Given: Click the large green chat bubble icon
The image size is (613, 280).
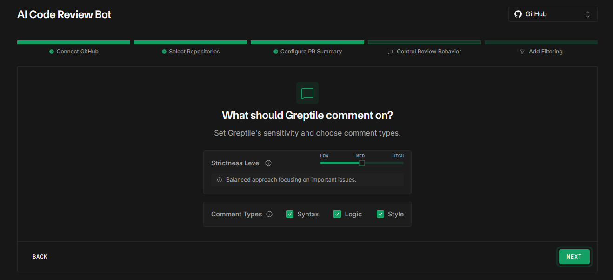Looking at the screenshot, I should (x=307, y=93).
